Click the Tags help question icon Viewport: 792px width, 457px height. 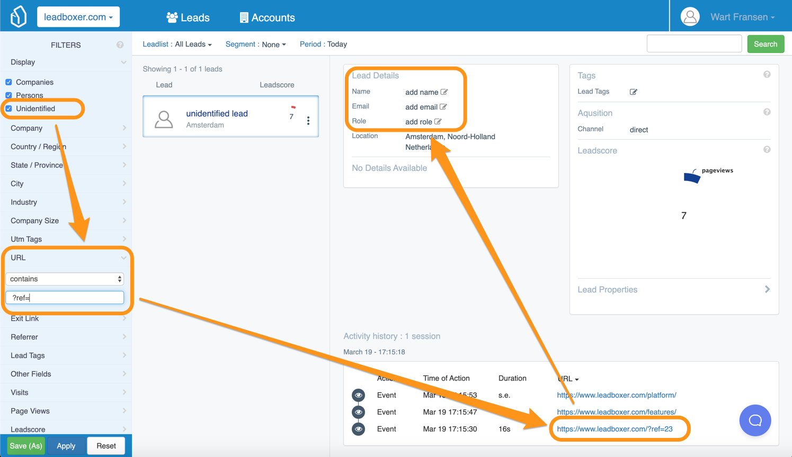click(x=767, y=75)
